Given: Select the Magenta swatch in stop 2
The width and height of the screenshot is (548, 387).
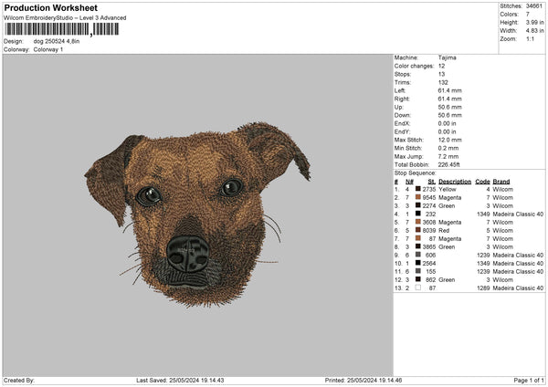Looking at the screenshot, I should click(418, 197).
